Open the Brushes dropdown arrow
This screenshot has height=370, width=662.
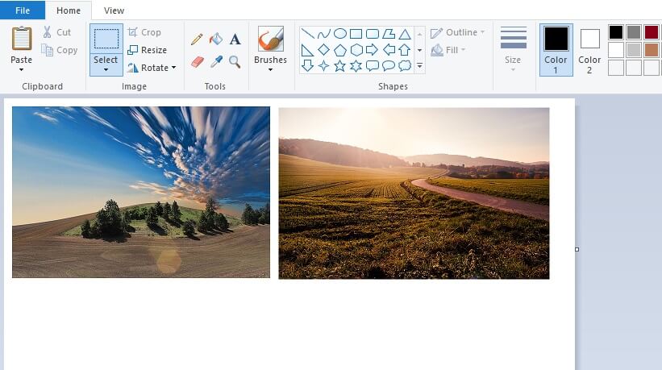click(270, 70)
